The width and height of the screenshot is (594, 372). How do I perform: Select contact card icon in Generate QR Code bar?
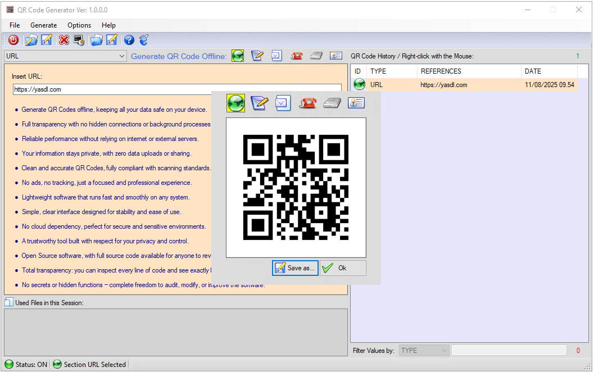tap(336, 56)
